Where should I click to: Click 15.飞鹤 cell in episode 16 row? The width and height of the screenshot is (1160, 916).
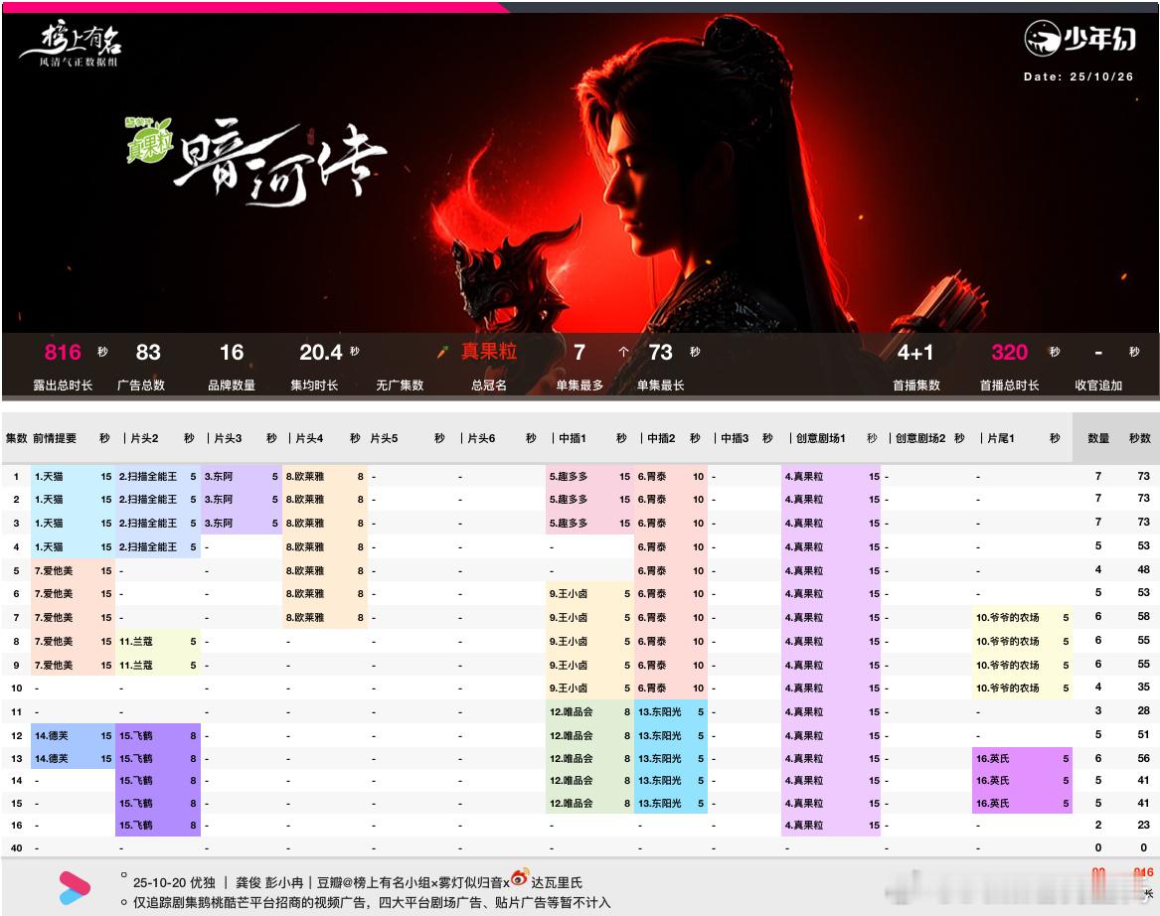point(158,825)
